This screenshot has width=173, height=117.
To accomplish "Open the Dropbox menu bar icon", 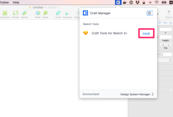I will pyautogui.click(x=138, y=2).
